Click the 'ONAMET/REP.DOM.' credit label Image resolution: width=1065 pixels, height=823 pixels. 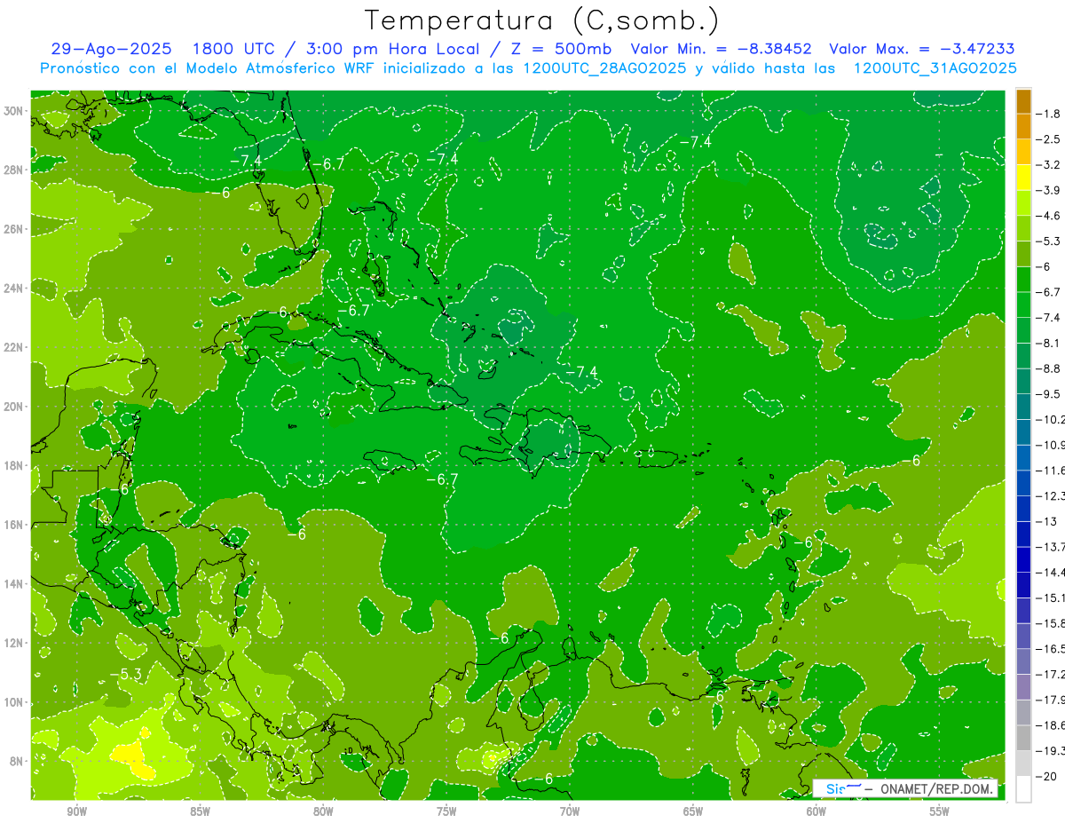tap(937, 788)
